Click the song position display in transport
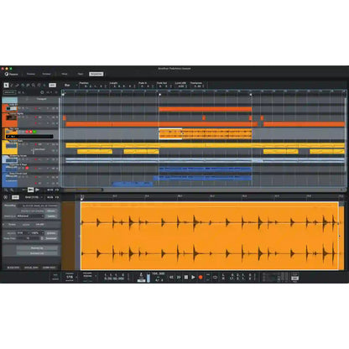 pos(115,277)
